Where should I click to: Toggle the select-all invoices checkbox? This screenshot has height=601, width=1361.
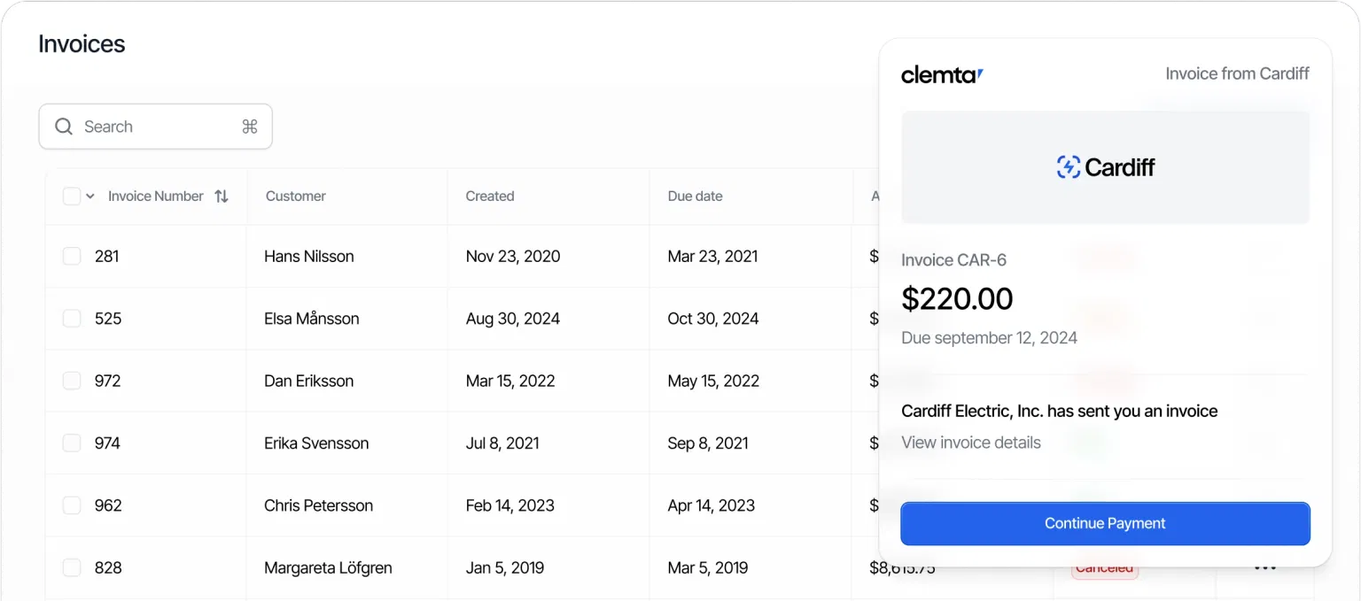pos(72,196)
